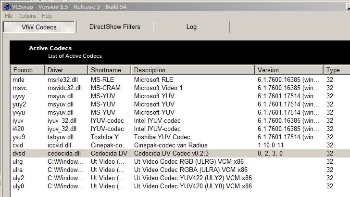
Task: Select the uyvy codec row
Action: pyautogui.click(x=180, y=96)
